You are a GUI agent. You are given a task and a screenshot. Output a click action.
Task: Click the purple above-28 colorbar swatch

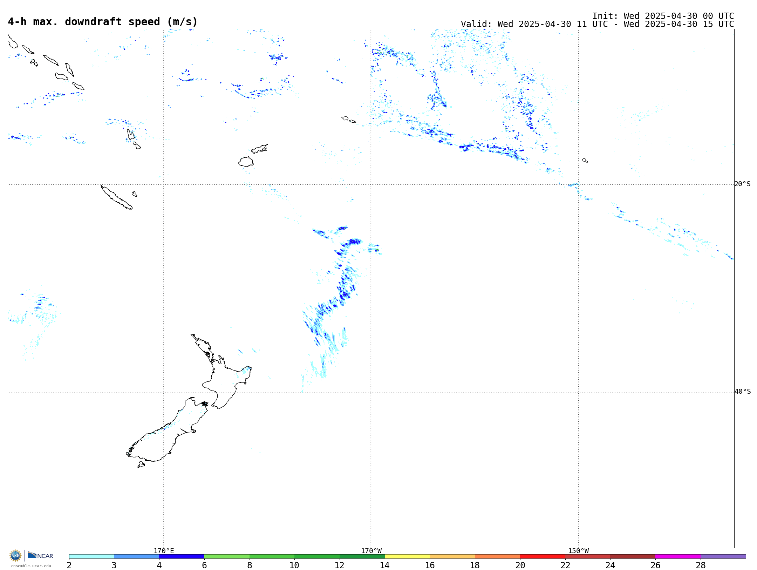[x=723, y=557]
